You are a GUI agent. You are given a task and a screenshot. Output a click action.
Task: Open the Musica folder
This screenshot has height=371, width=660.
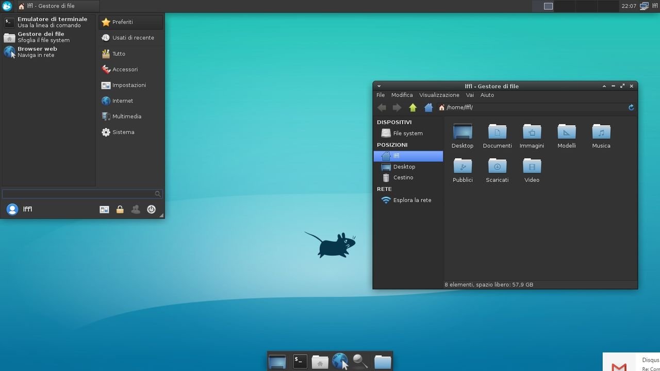click(601, 136)
